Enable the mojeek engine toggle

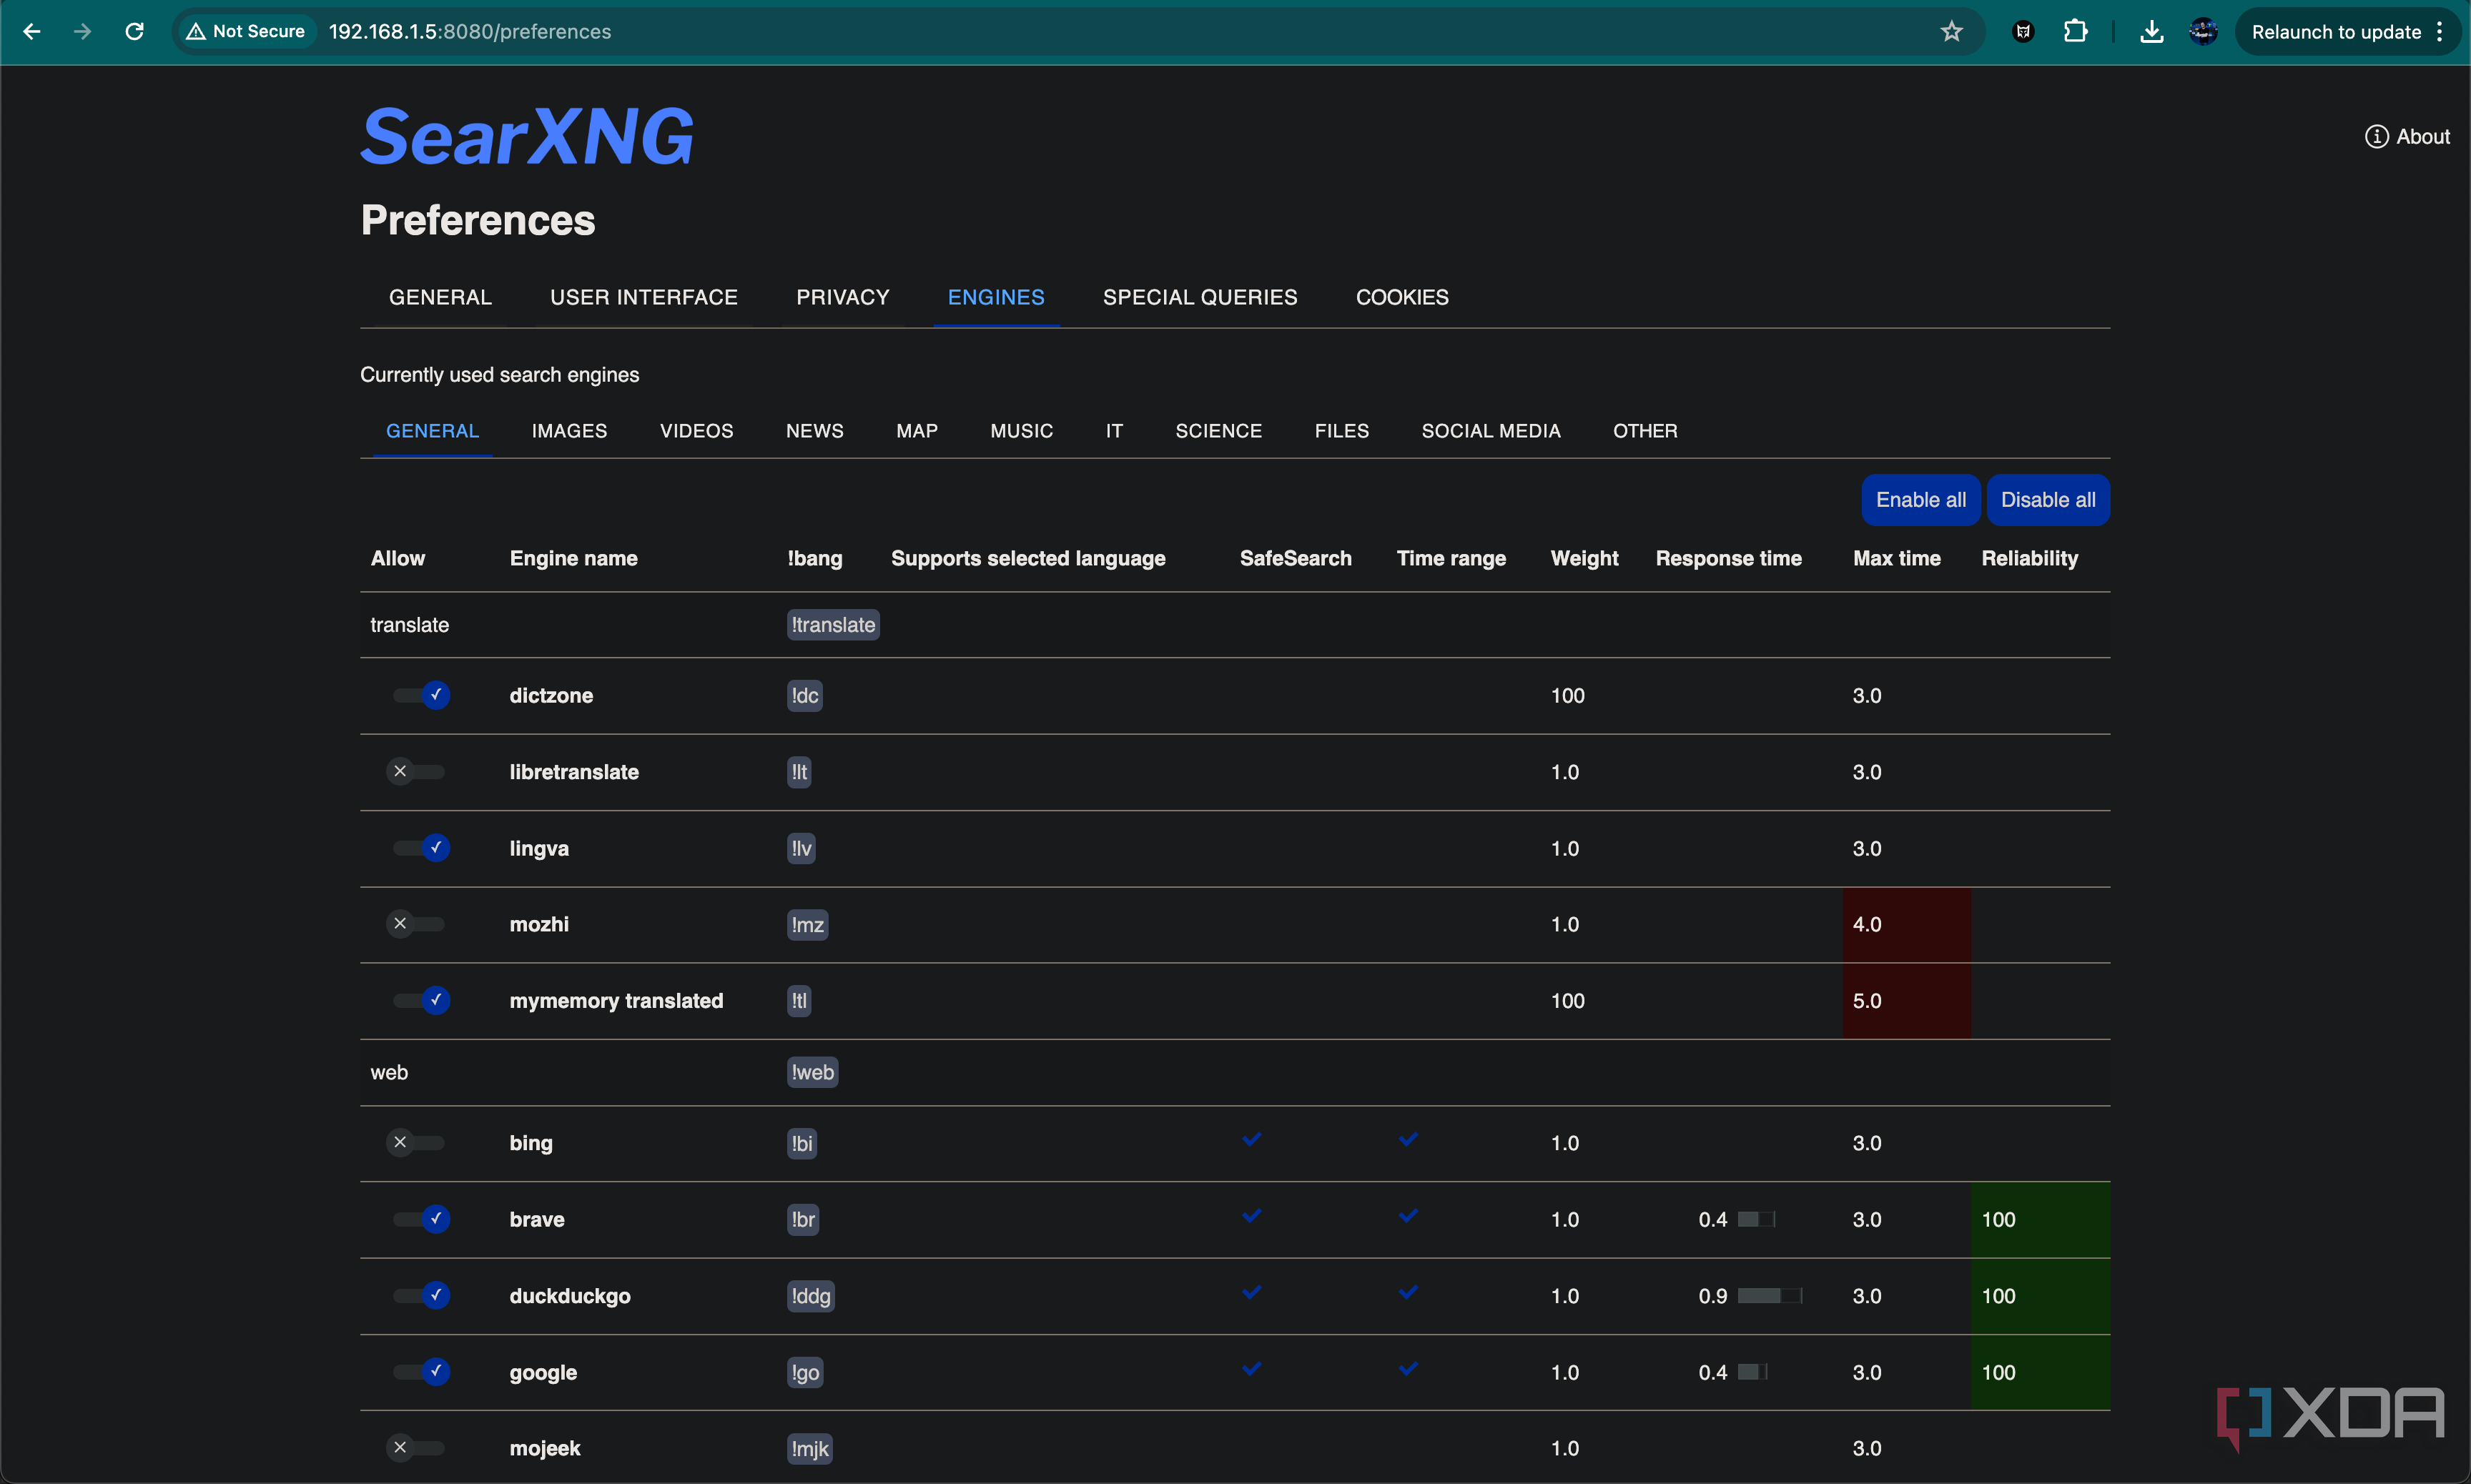[416, 1448]
